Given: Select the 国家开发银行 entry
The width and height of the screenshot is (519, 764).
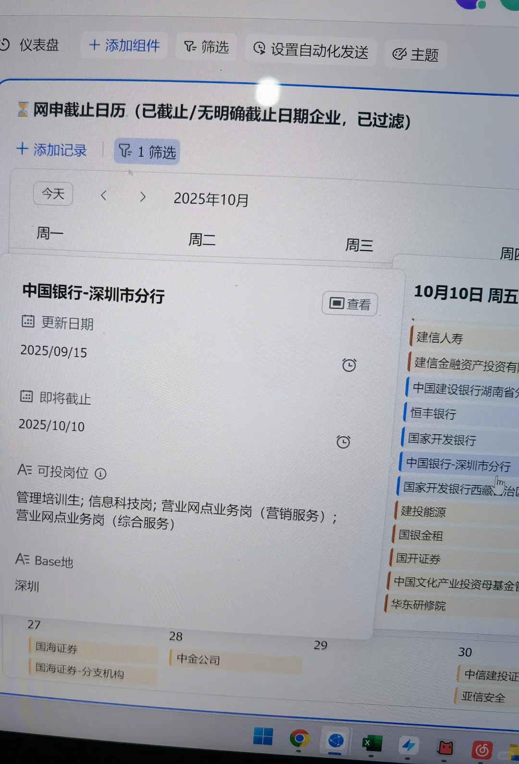Looking at the screenshot, I should (x=459, y=439).
